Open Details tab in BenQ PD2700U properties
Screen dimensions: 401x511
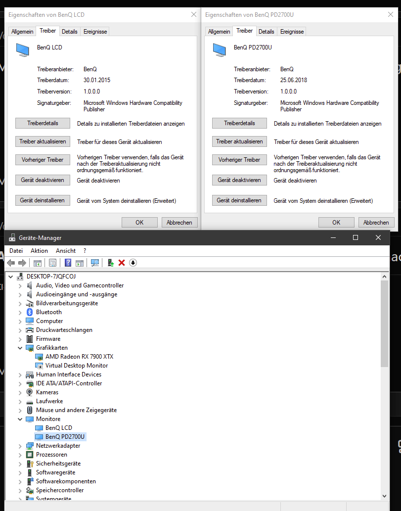266,32
